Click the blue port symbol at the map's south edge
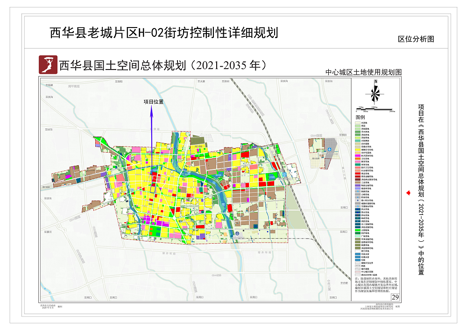Screen dimensions: 467x330 237,232
